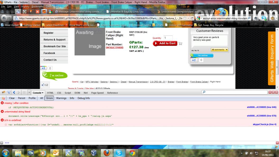This screenshot has height=157, width=279.
Task: Toggle the breakpoint on the swfobject line
Action: pos(6,125)
